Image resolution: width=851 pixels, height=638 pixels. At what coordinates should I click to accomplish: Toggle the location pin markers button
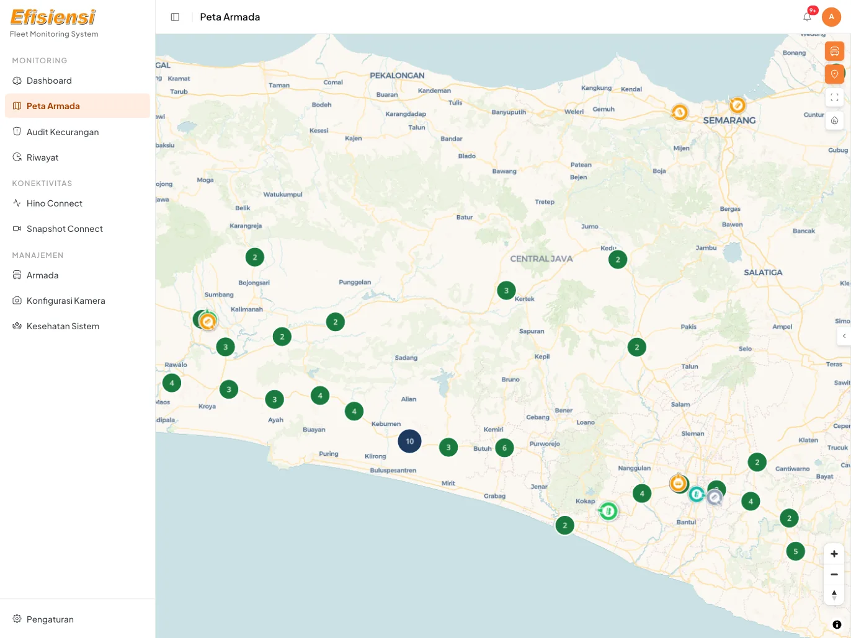click(x=834, y=74)
